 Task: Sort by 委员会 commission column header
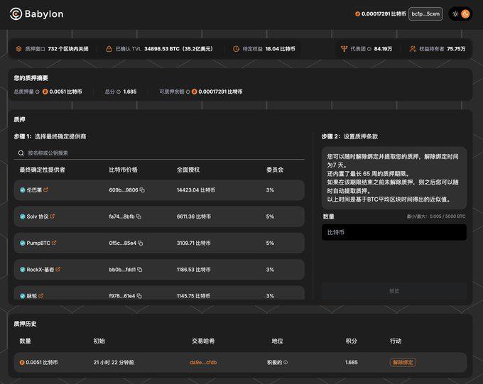coord(275,170)
